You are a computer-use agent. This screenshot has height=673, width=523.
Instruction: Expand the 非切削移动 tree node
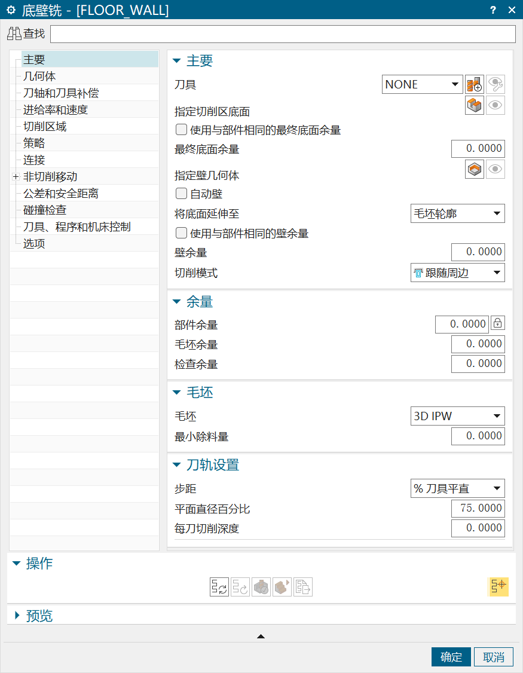click(x=16, y=177)
